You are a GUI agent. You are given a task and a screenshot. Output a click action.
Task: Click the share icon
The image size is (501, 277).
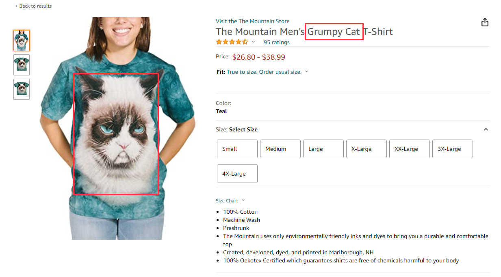pos(485,22)
